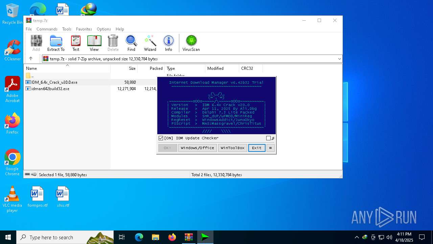Open the Tools menu

click(x=67, y=29)
